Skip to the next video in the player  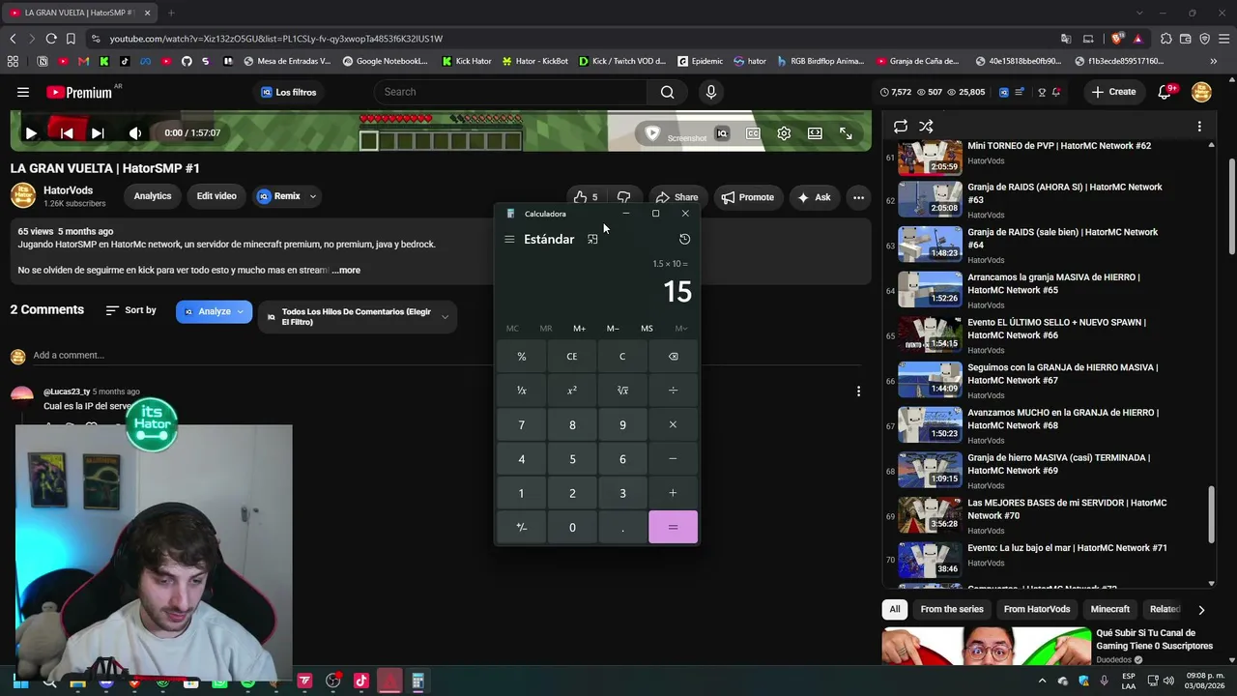(x=98, y=133)
